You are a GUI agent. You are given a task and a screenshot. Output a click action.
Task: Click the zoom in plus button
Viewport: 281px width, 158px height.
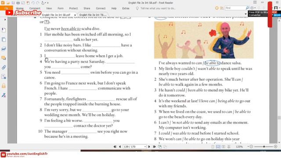(x=276, y=147)
